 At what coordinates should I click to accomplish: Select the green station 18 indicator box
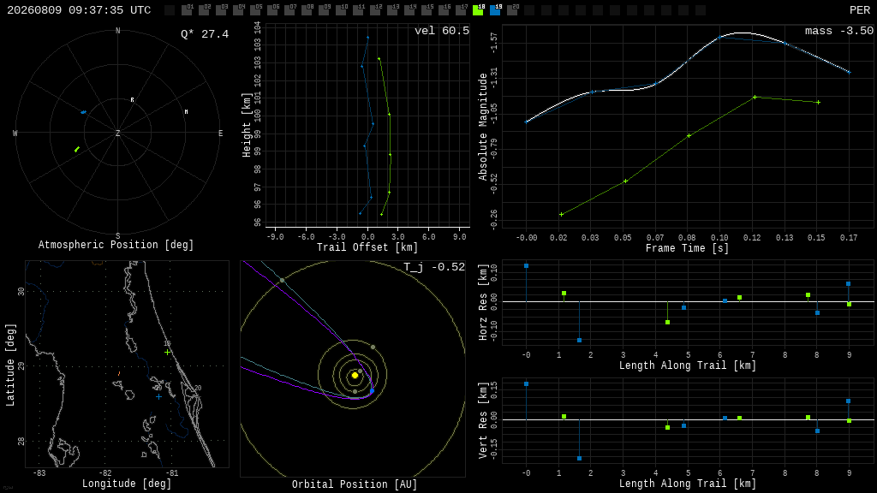click(478, 9)
